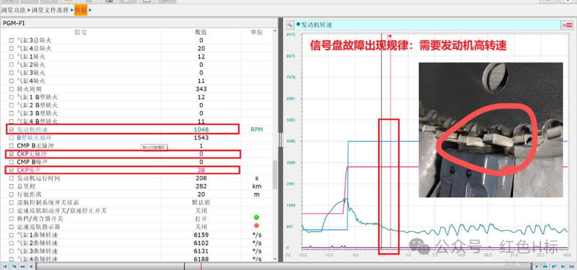
Task: Step back one frame single-arrow button
Action: click(x=31, y=266)
